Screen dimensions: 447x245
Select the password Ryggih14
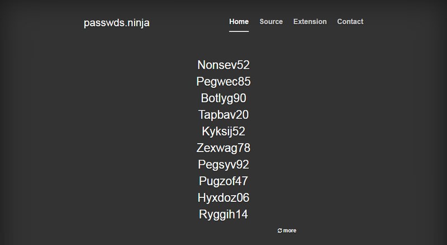click(223, 214)
